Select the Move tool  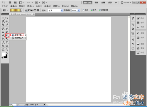pyautogui.click(x=7, y=18)
